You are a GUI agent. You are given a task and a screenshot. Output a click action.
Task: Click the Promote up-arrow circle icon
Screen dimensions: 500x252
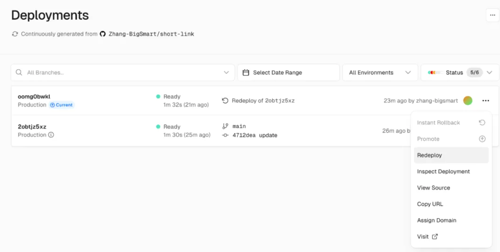(482, 139)
